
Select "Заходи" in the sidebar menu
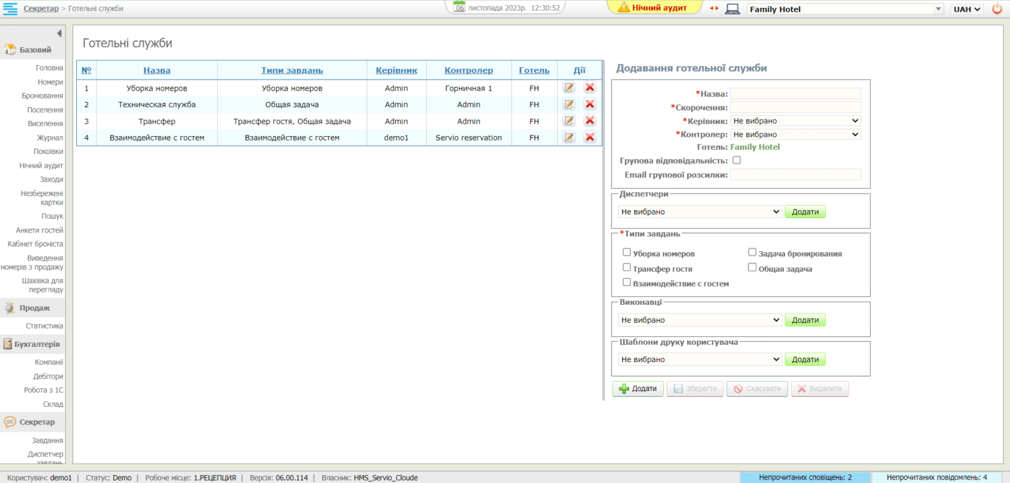(x=51, y=179)
